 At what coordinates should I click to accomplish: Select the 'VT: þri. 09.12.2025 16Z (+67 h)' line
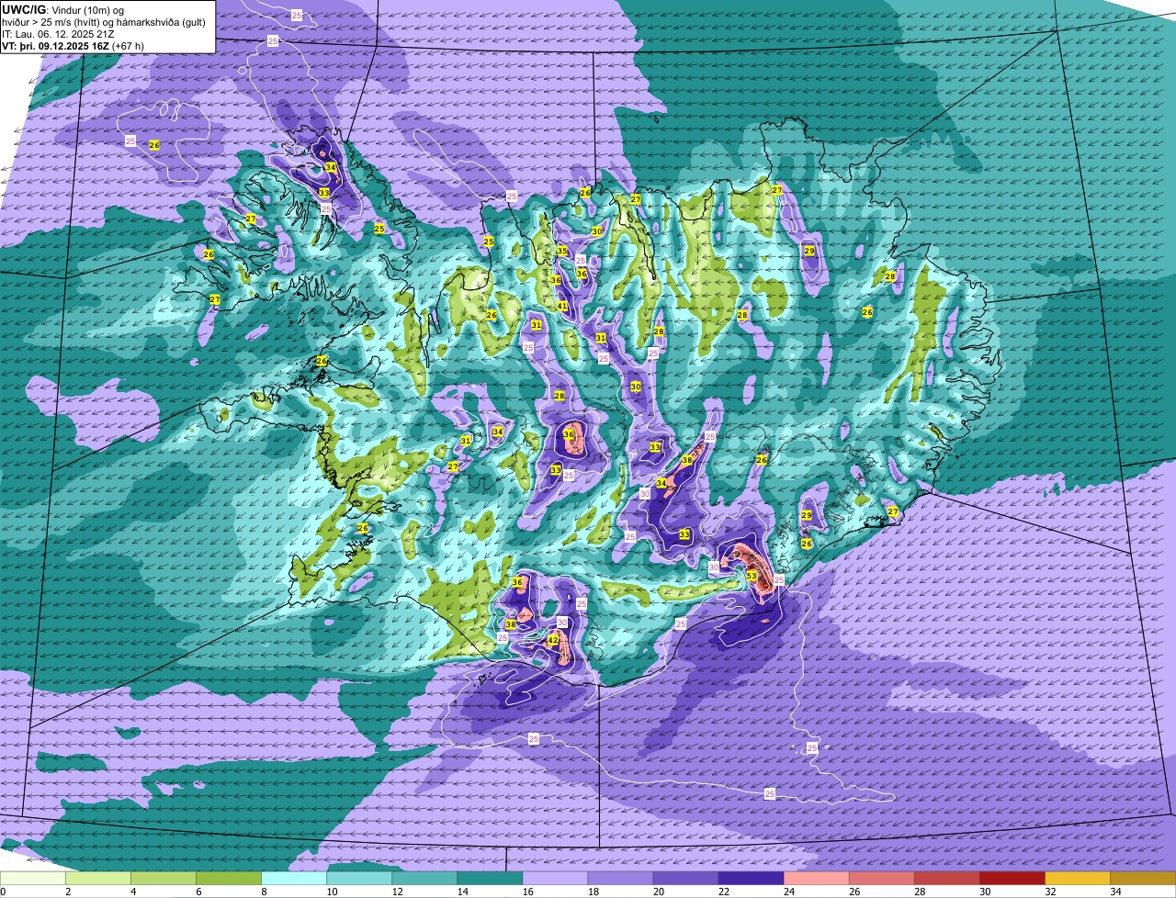tap(73, 46)
